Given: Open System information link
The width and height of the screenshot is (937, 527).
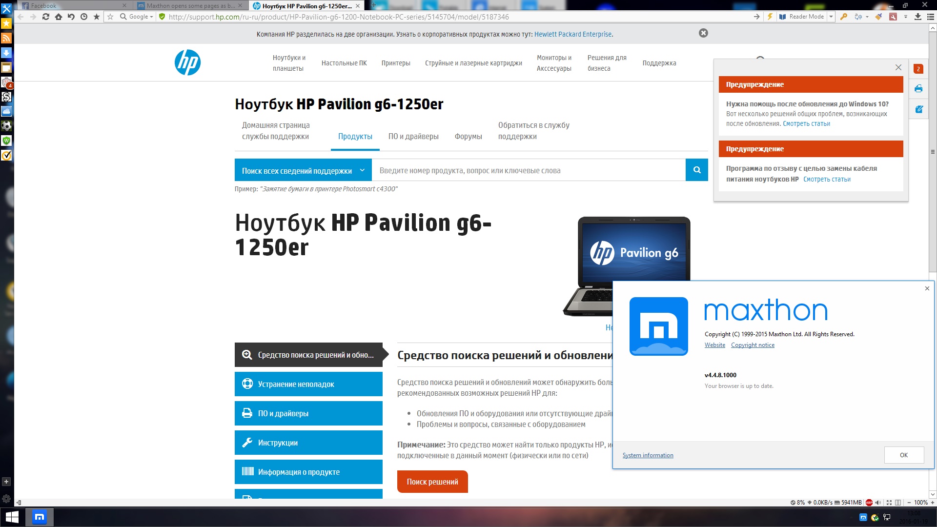Looking at the screenshot, I should tap(648, 455).
